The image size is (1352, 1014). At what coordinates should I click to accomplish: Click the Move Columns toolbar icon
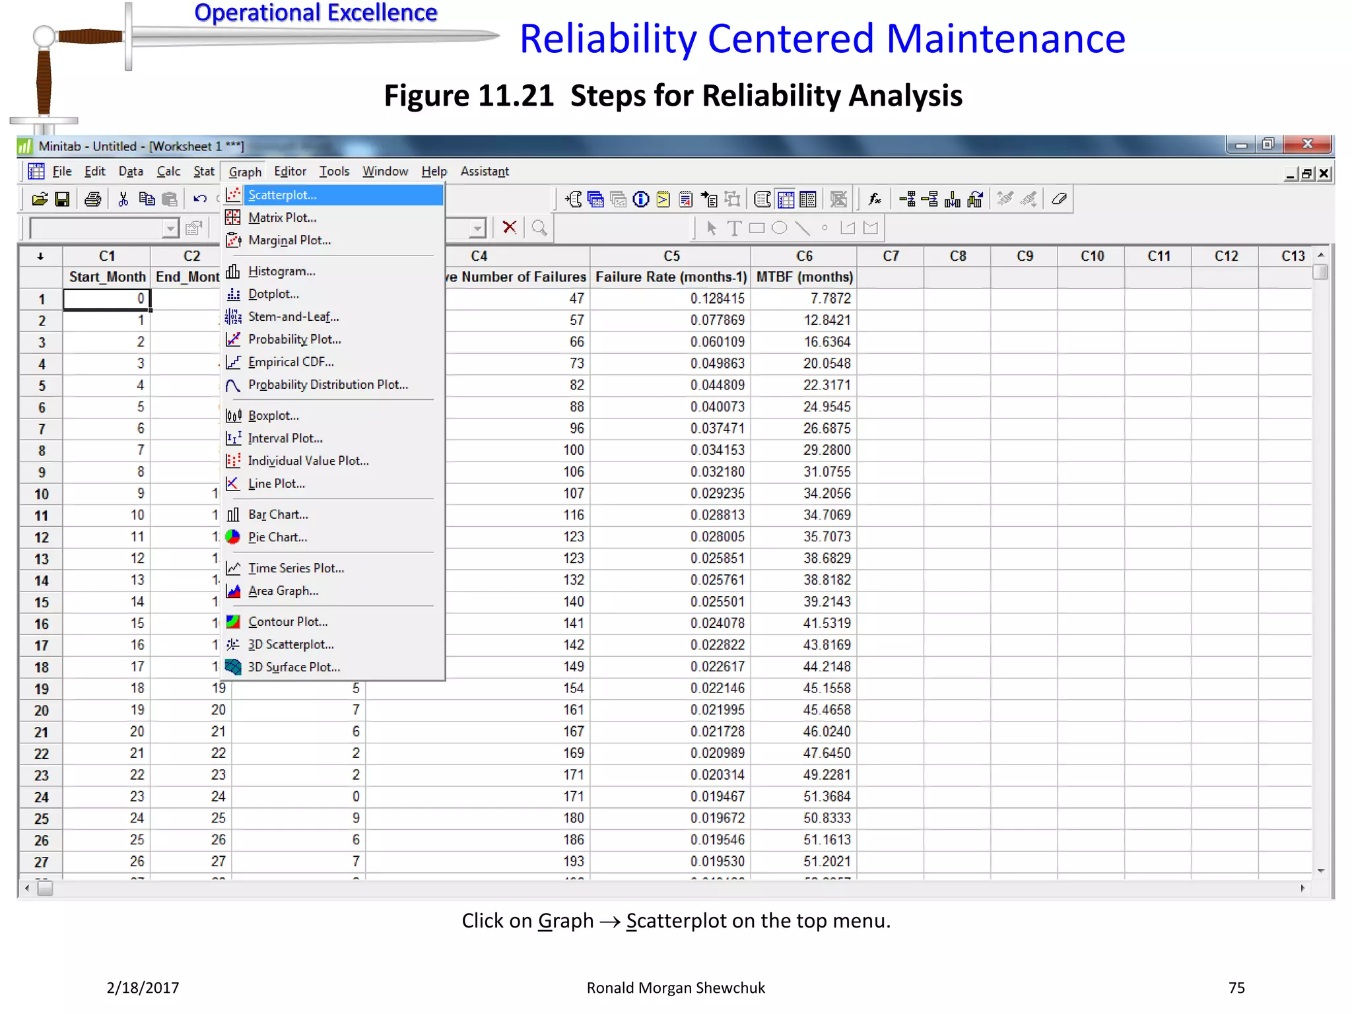point(974,199)
